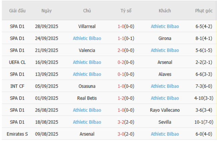Click the "Giải đấu" column header

(18, 11)
